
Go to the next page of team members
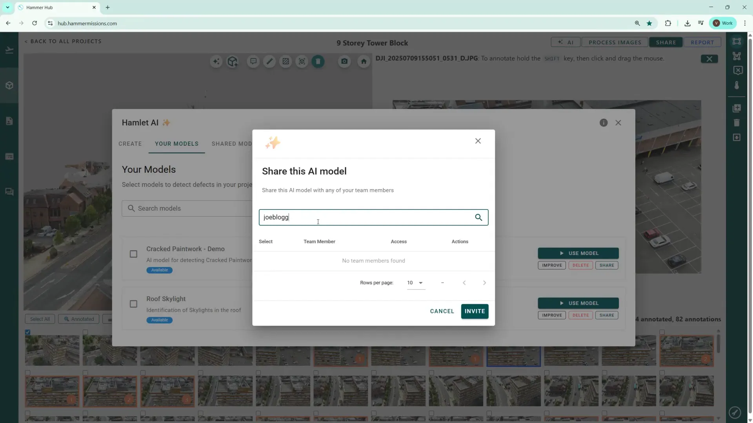click(484, 283)
